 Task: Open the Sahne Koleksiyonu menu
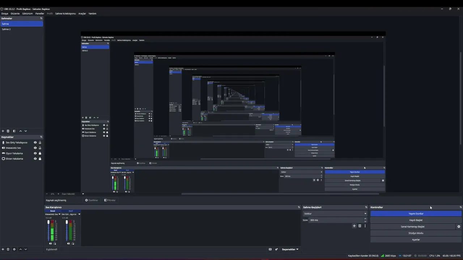[x=65, y=13]
